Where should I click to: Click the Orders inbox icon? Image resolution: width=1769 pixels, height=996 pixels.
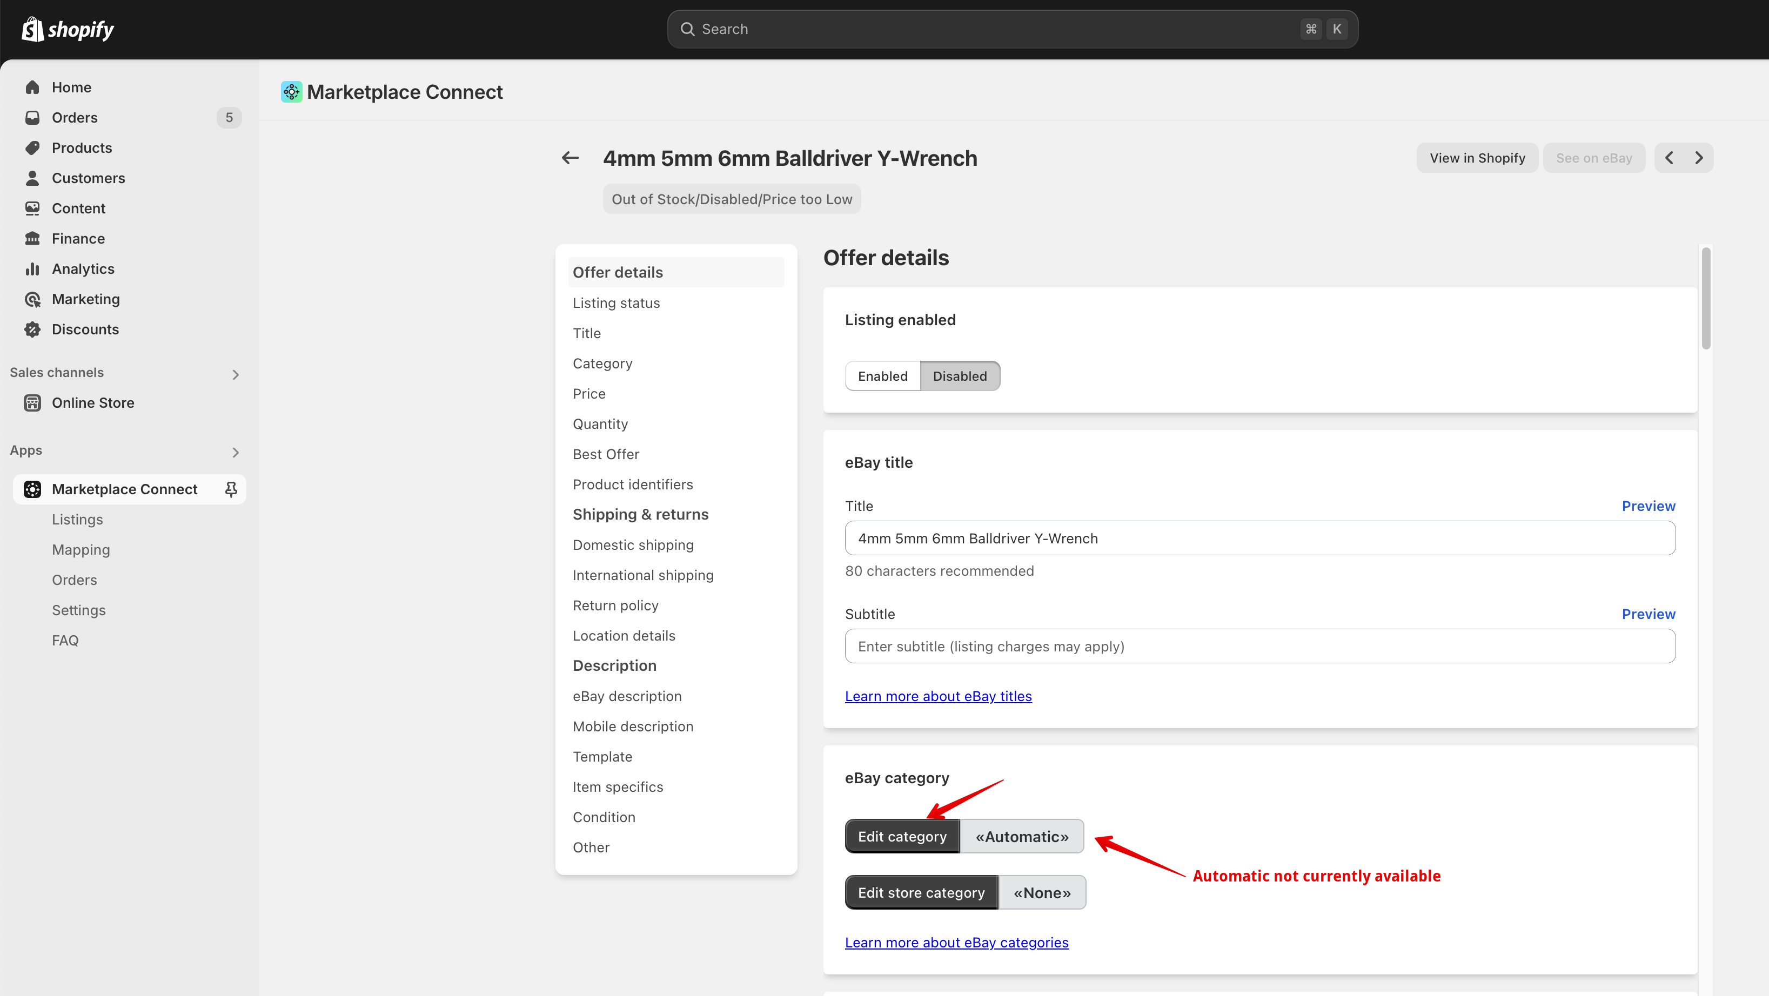pyautogui.click(x=32, y=117)
